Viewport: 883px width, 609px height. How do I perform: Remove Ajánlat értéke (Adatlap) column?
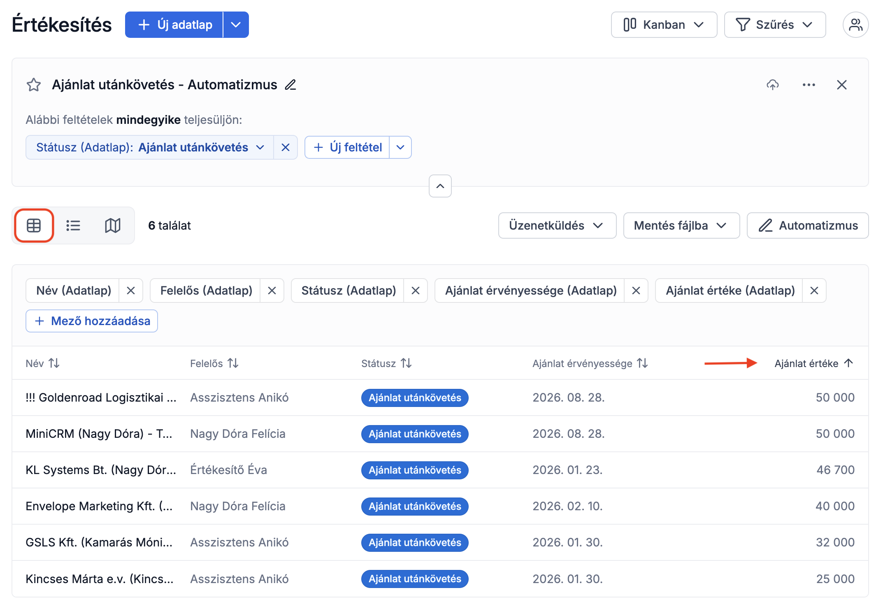coord(814,291)
